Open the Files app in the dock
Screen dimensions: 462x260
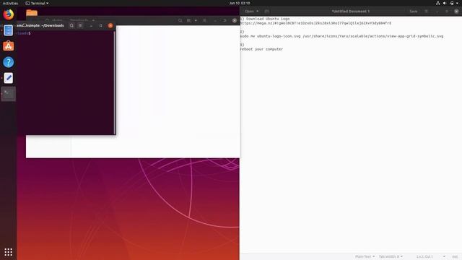pos(8,30)
